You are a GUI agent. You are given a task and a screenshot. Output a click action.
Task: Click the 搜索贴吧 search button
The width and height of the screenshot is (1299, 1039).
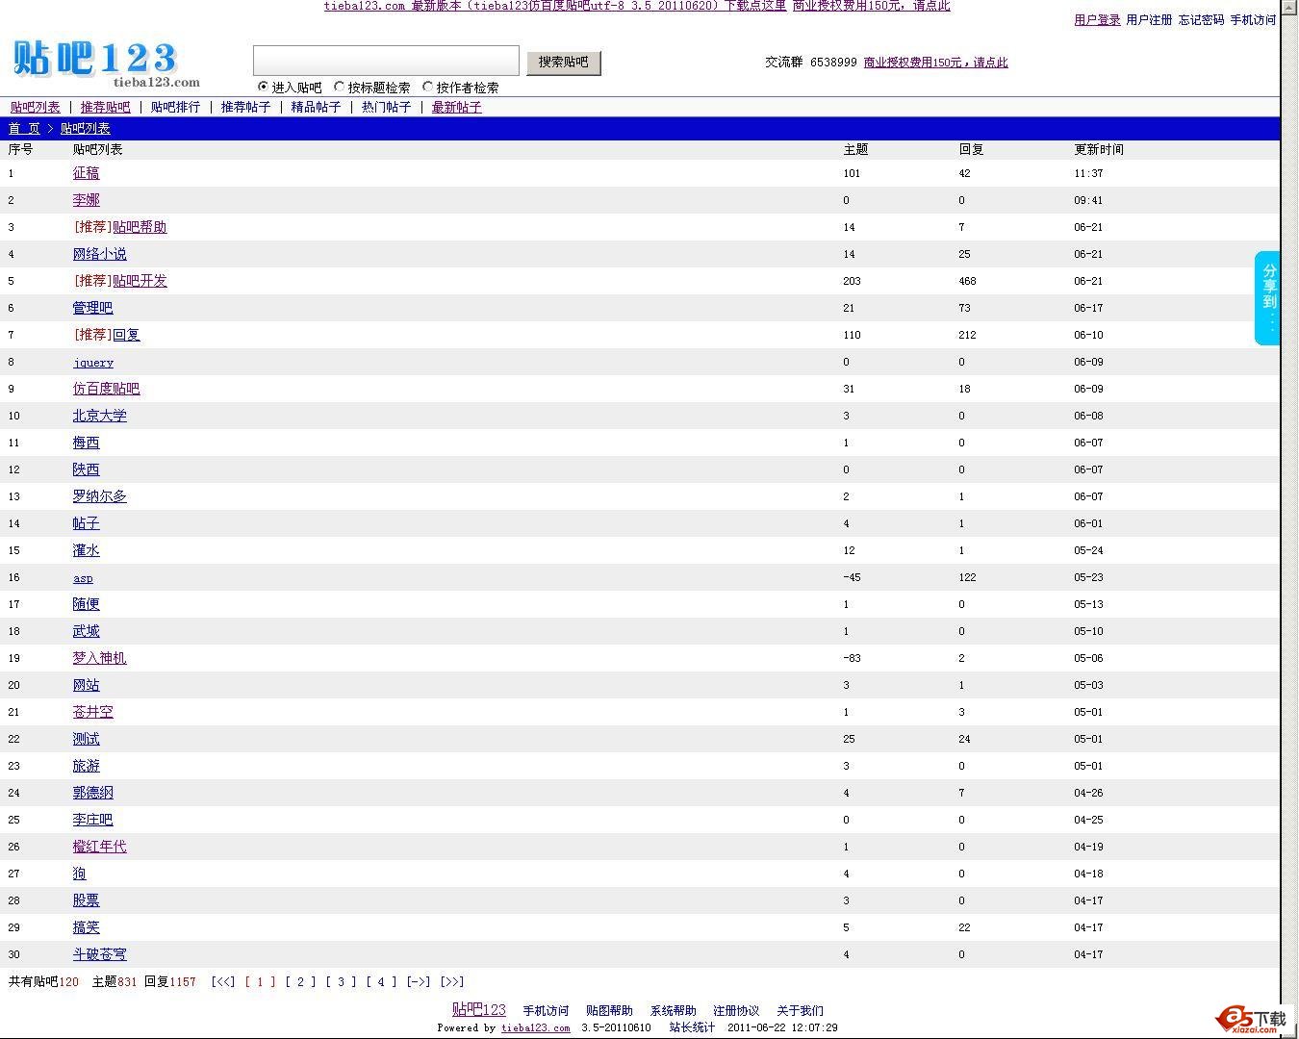[563, 63]
